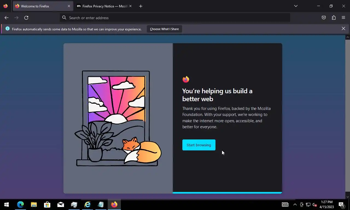
Task: Click the info icon in notification bar
Action: [x=7, y=29]
